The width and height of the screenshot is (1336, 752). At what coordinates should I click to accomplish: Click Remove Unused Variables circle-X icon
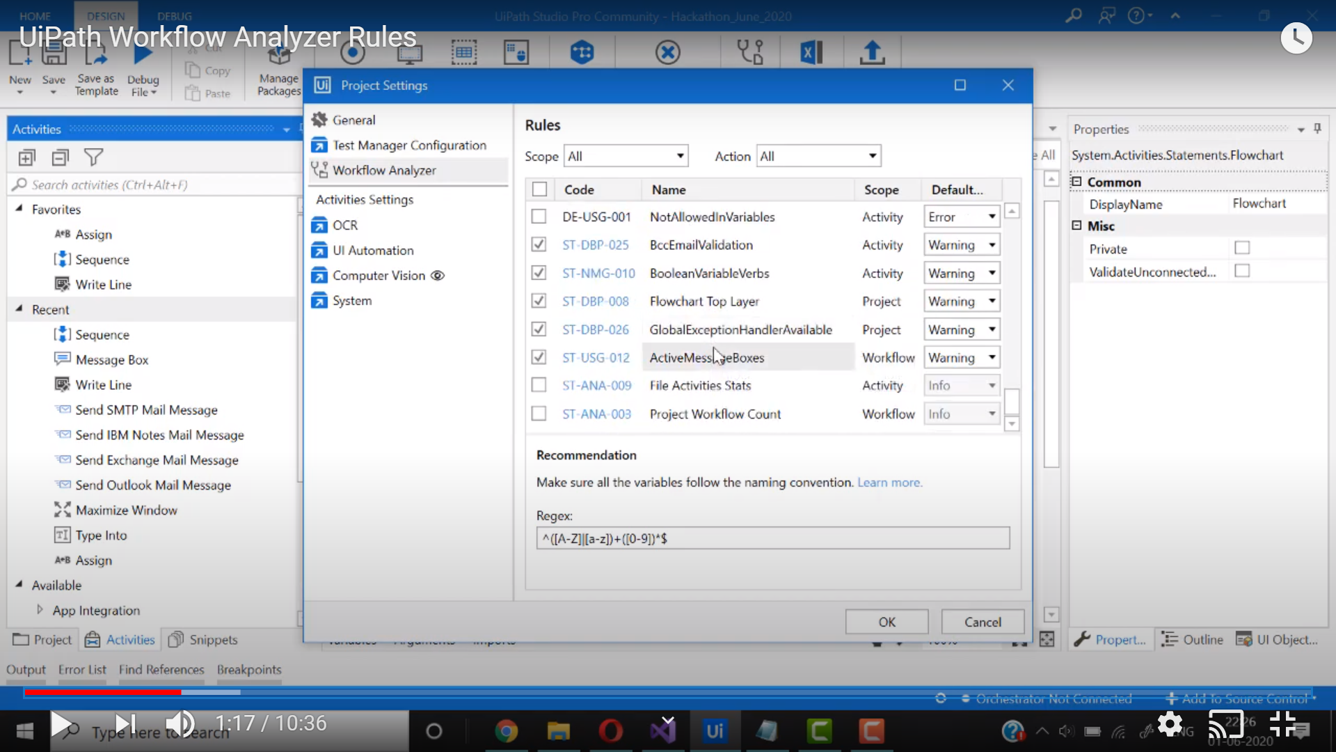coord(668,52)
